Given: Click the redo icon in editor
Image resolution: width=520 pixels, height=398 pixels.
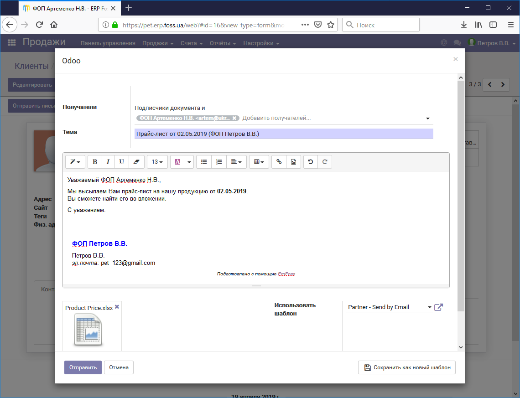Looking at the screenshot, I should point(325,162).
